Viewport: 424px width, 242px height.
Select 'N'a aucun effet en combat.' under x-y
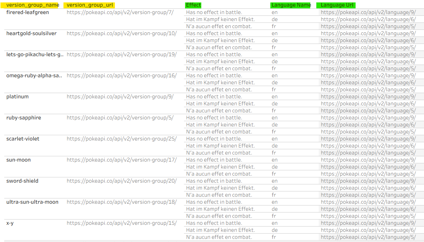click(219, 237)
